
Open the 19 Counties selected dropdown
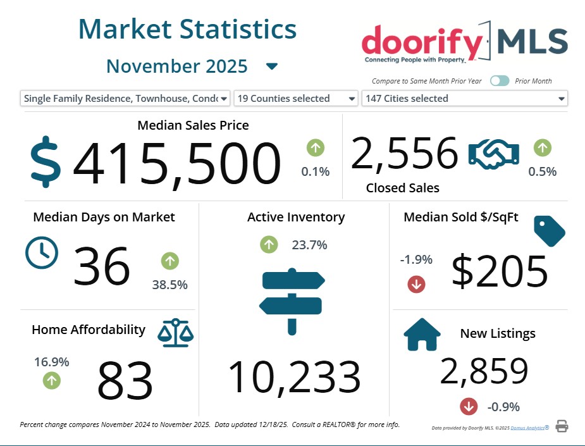pyautogui.click(x=352, y=99)
